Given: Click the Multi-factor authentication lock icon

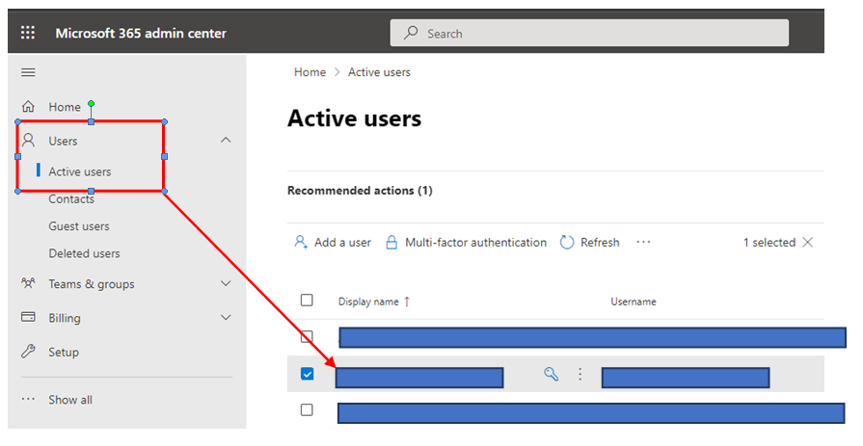Looking at the screenshot, I should (x=391, y=242).
